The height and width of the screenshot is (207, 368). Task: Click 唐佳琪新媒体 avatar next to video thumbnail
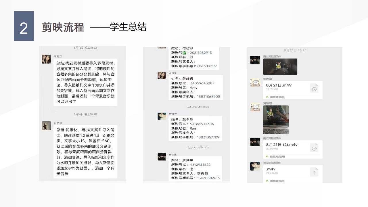tap(255, 60)
